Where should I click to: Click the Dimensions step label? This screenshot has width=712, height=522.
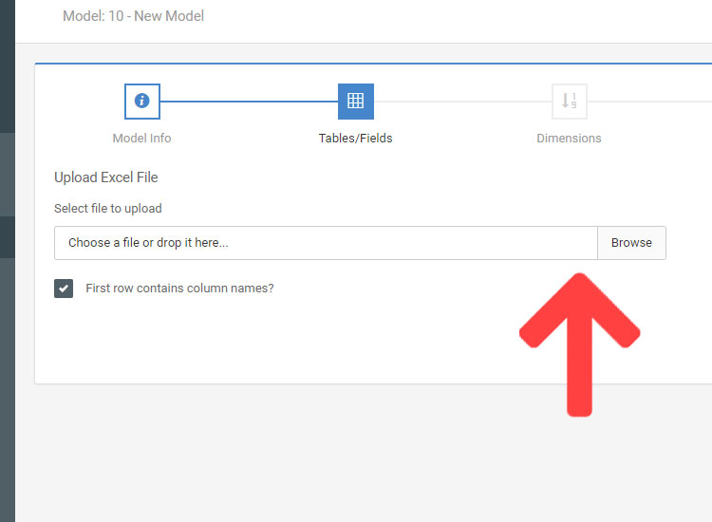coord(569,138)
